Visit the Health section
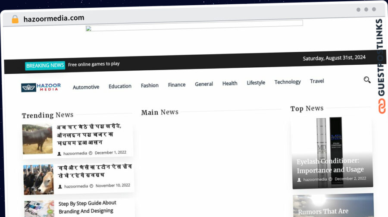This screenshot has height=217, width=388. point(230,83)
